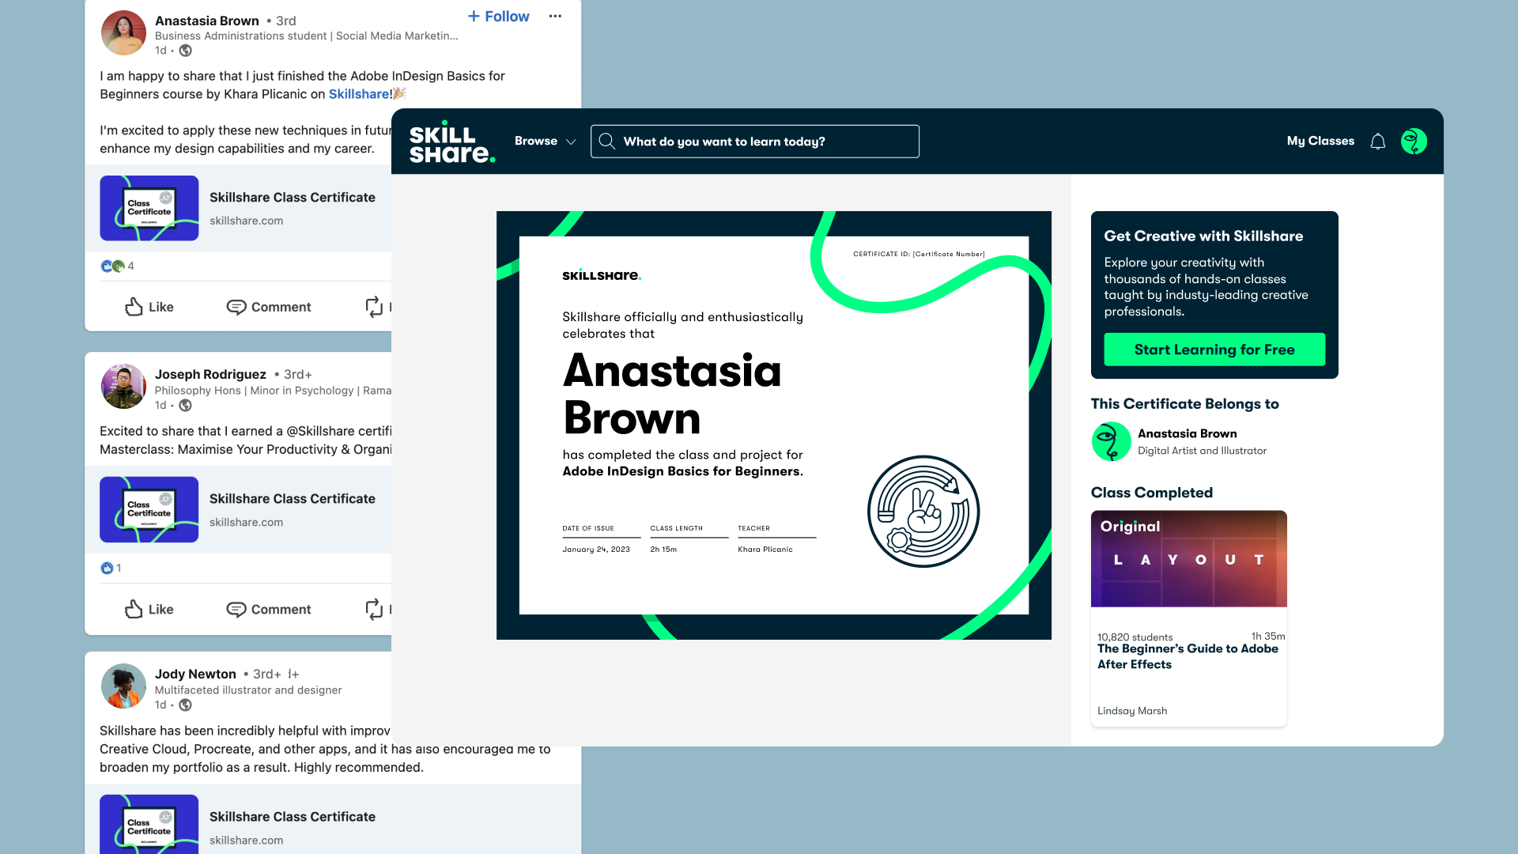Click Joseph Rodriguez's name

pyautogui.click(x=210, y=374)
